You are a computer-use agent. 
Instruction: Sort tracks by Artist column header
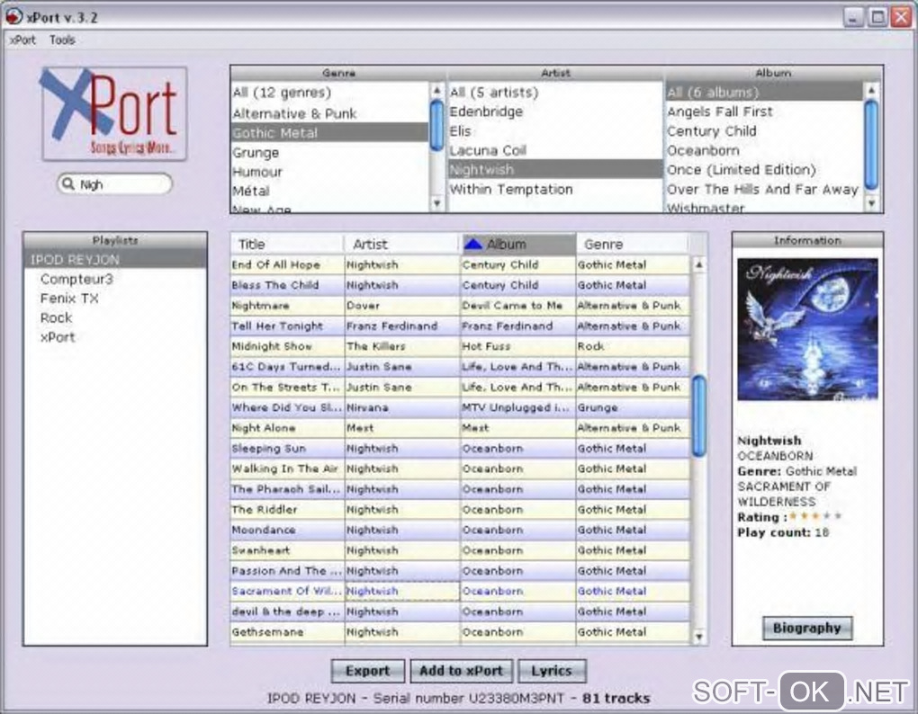[402, 244]
